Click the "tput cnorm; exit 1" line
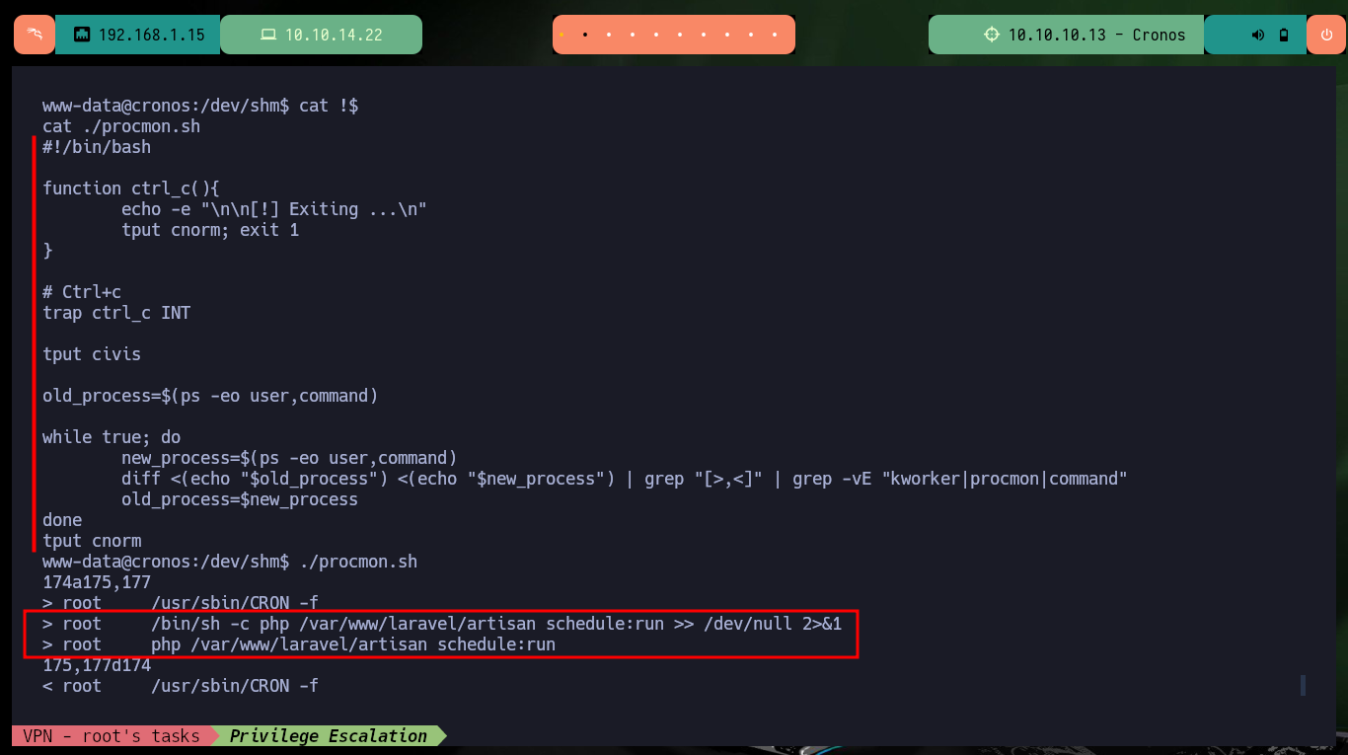 tap(210, 230)
